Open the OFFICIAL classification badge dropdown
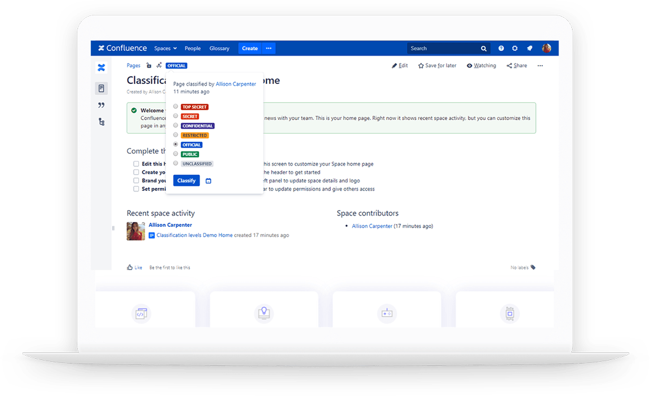The image size is (650, 396). click(177, 66)
